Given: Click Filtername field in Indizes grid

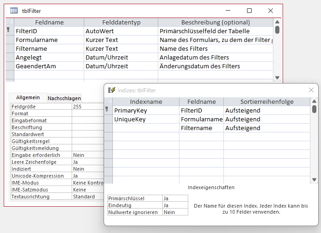Looking at the screenshot, I should click(x=202, y=128).
